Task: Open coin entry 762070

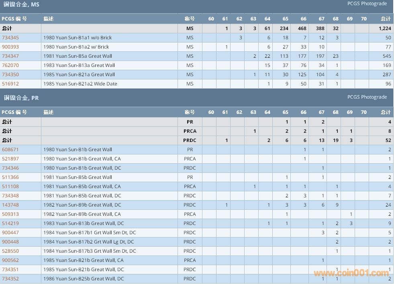Action: coord(10,65)
